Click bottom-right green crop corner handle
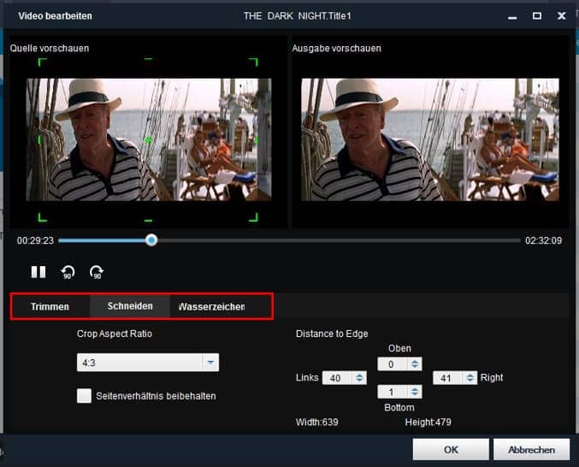The image size is (579, 467). click(254, 218)
